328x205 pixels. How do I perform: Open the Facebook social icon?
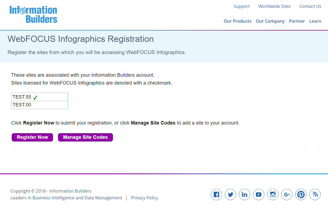coord(216,194)
